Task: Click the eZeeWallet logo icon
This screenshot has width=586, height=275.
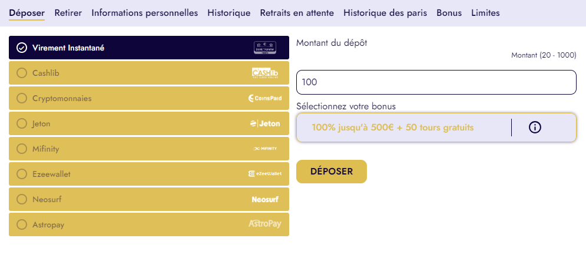Action: coord(264,174)
